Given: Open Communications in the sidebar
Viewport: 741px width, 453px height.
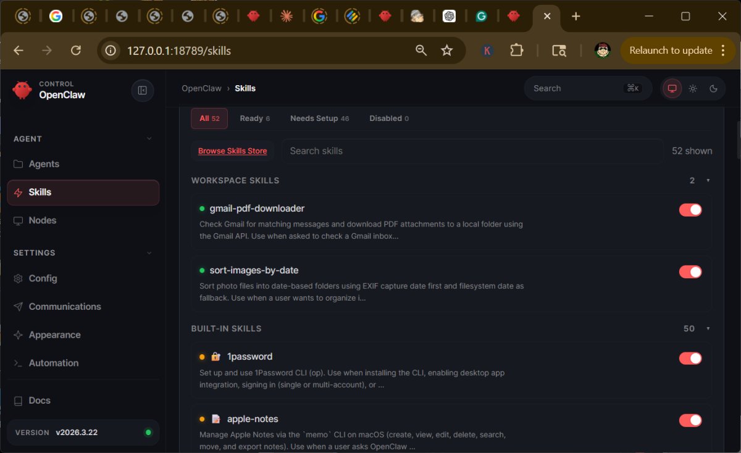Looking at the screenshot, I should [x=83, y=307].
